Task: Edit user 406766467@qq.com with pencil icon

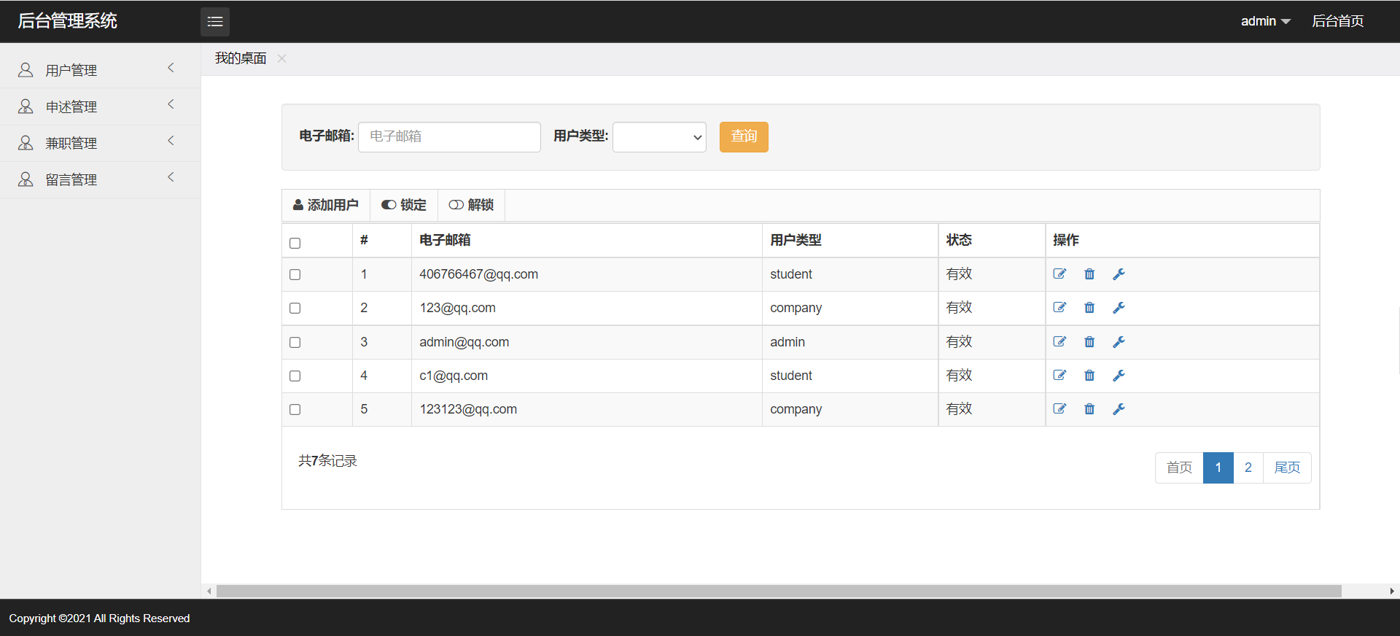Action: click(x=1059, y=274)
